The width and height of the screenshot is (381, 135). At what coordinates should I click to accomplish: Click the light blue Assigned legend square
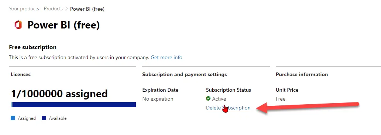click(x=13, y=118)
